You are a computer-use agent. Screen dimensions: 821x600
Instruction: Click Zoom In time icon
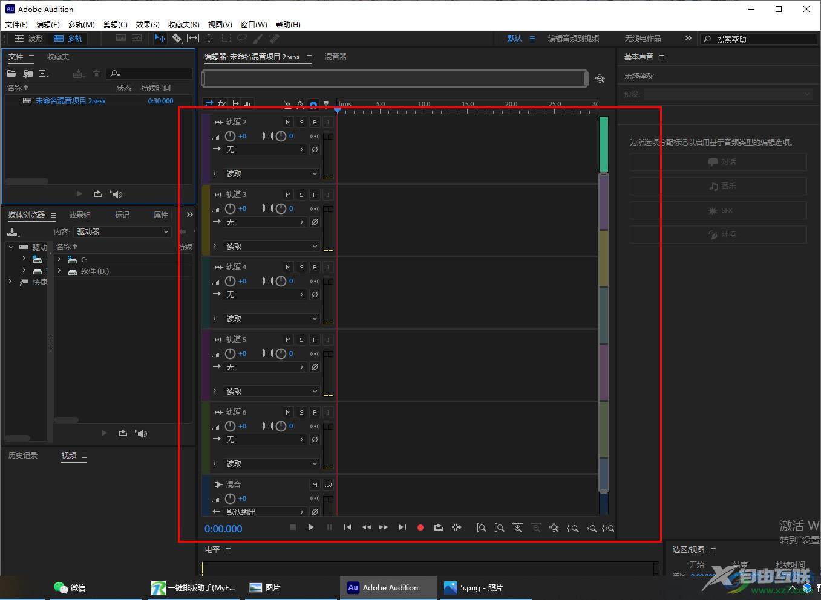click(517, 528)
